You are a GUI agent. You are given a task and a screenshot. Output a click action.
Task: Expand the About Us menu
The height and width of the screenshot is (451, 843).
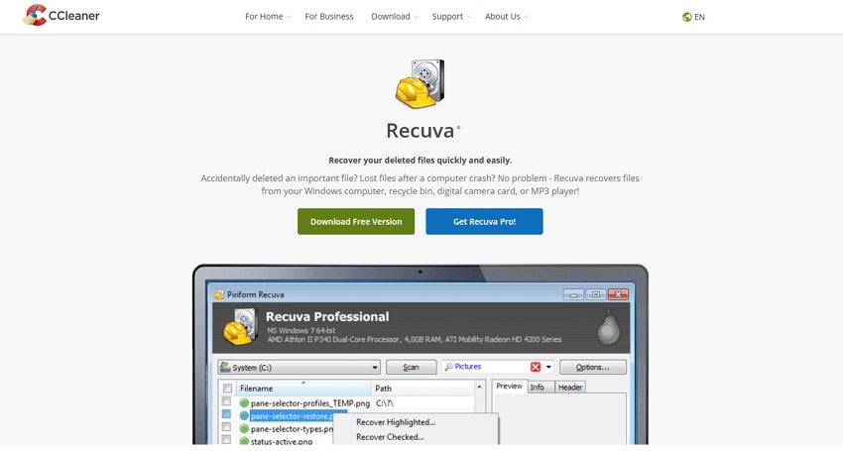click(507, 17)
